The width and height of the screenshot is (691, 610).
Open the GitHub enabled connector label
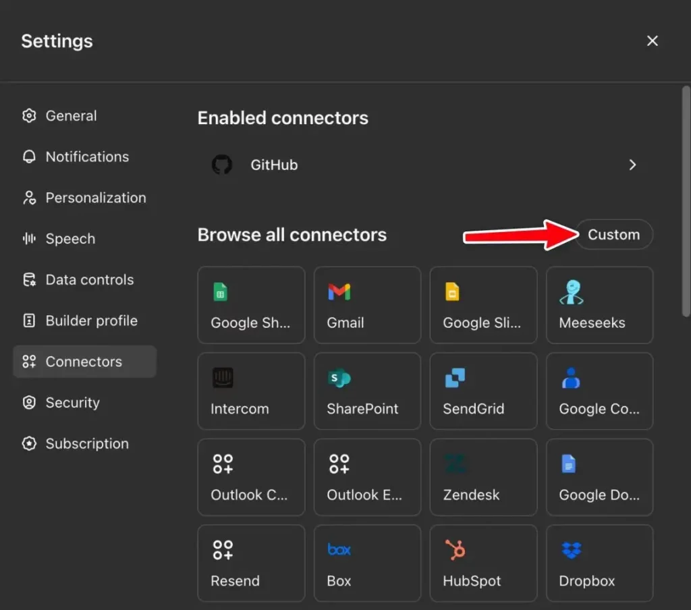pos(274,165)
